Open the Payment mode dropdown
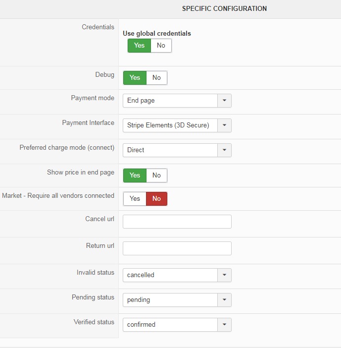Image resolution: width=341 pixels, height=354 pixels. tap(224, 101)
